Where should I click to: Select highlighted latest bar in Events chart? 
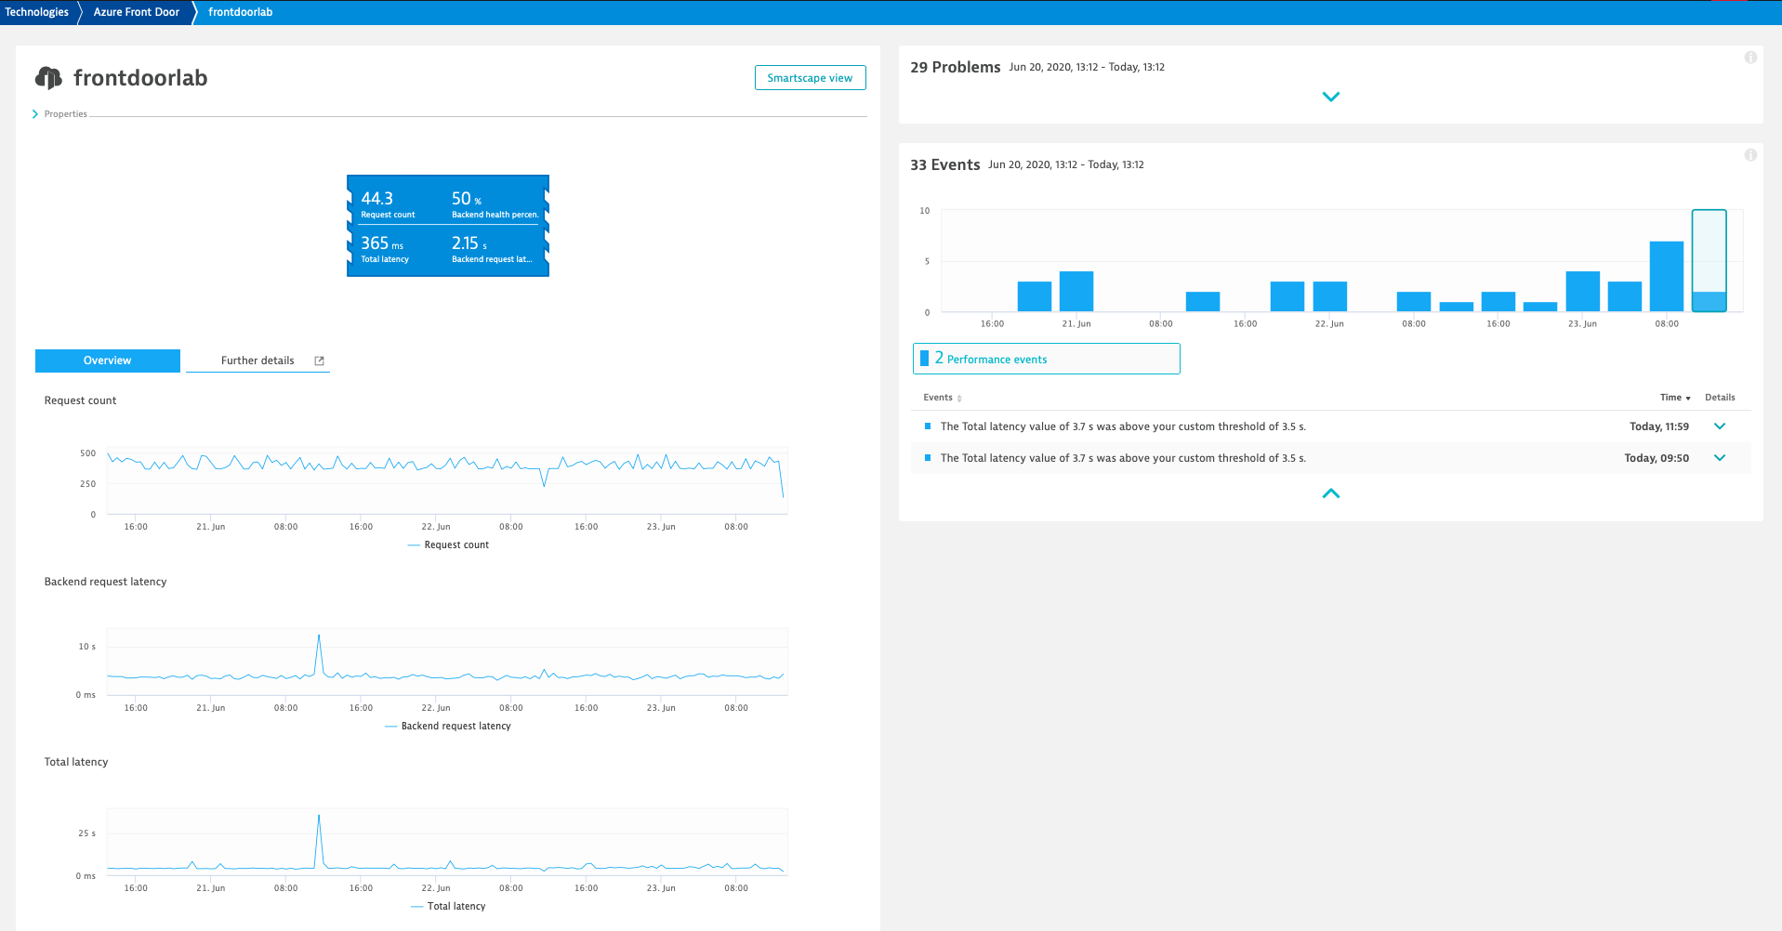point(1709,261)
